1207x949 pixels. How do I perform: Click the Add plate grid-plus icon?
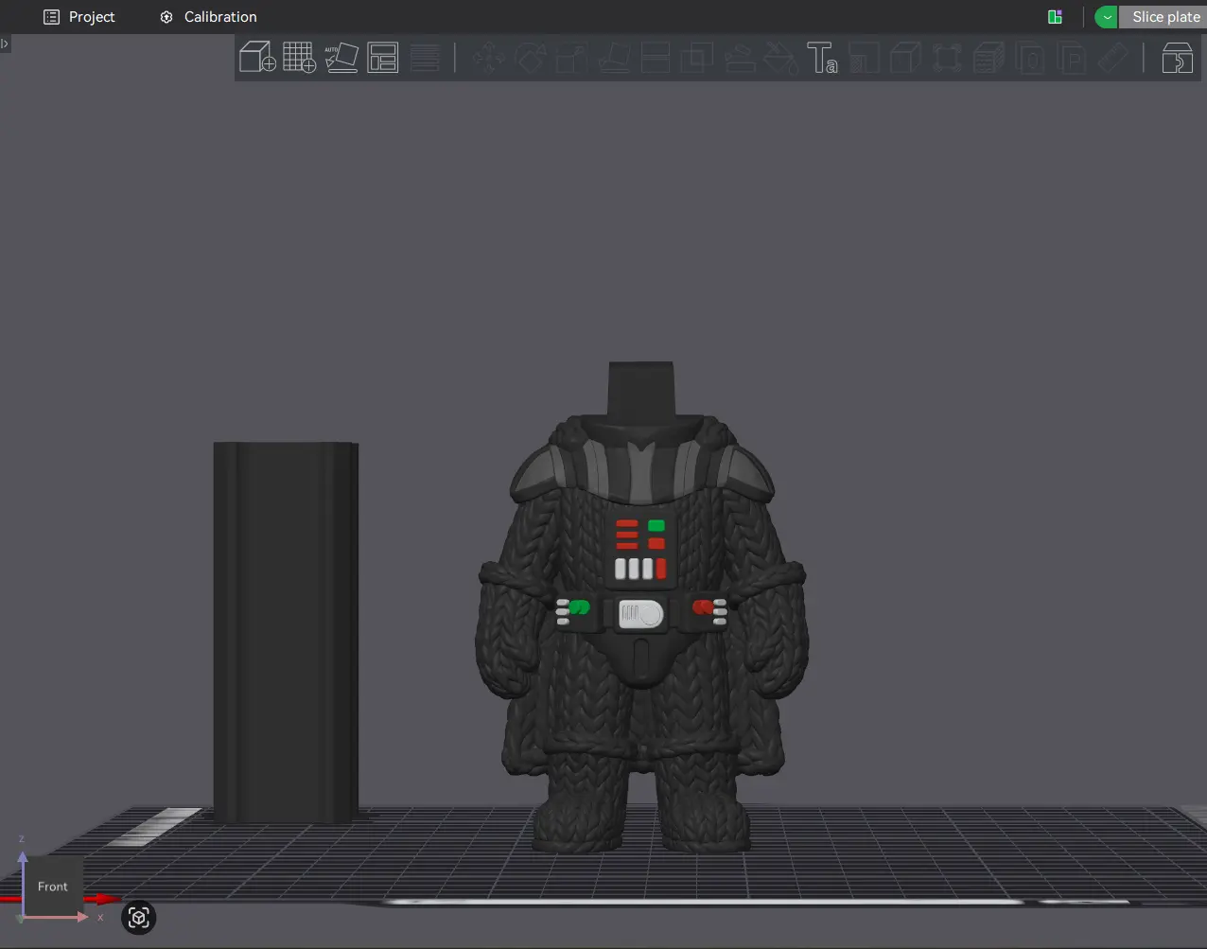[299, 57]
